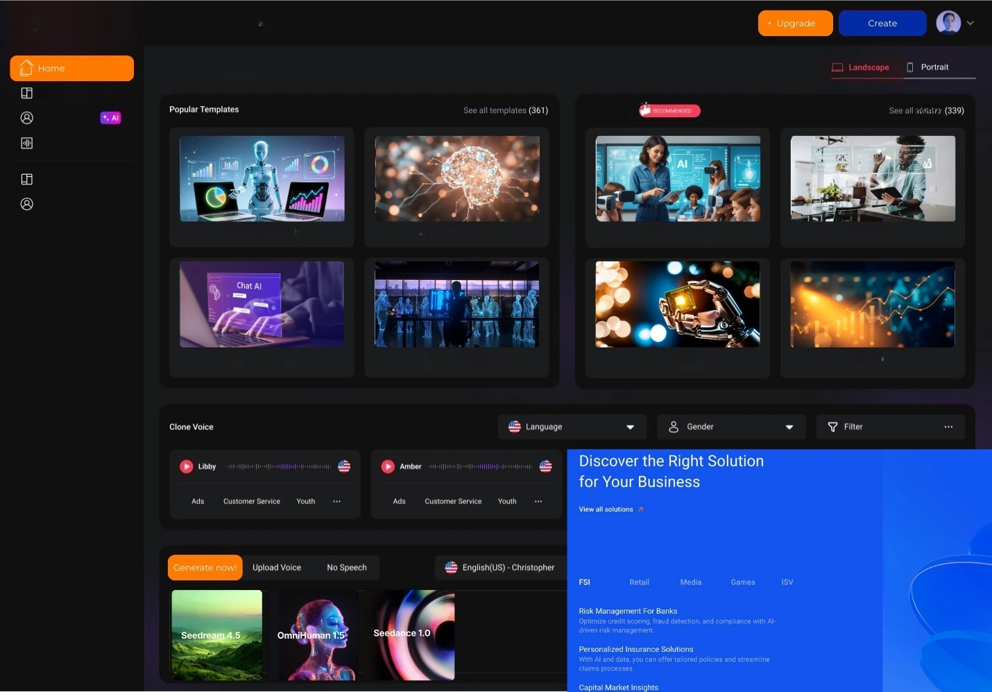Click the Gender person icon above voices

(674, 426)
